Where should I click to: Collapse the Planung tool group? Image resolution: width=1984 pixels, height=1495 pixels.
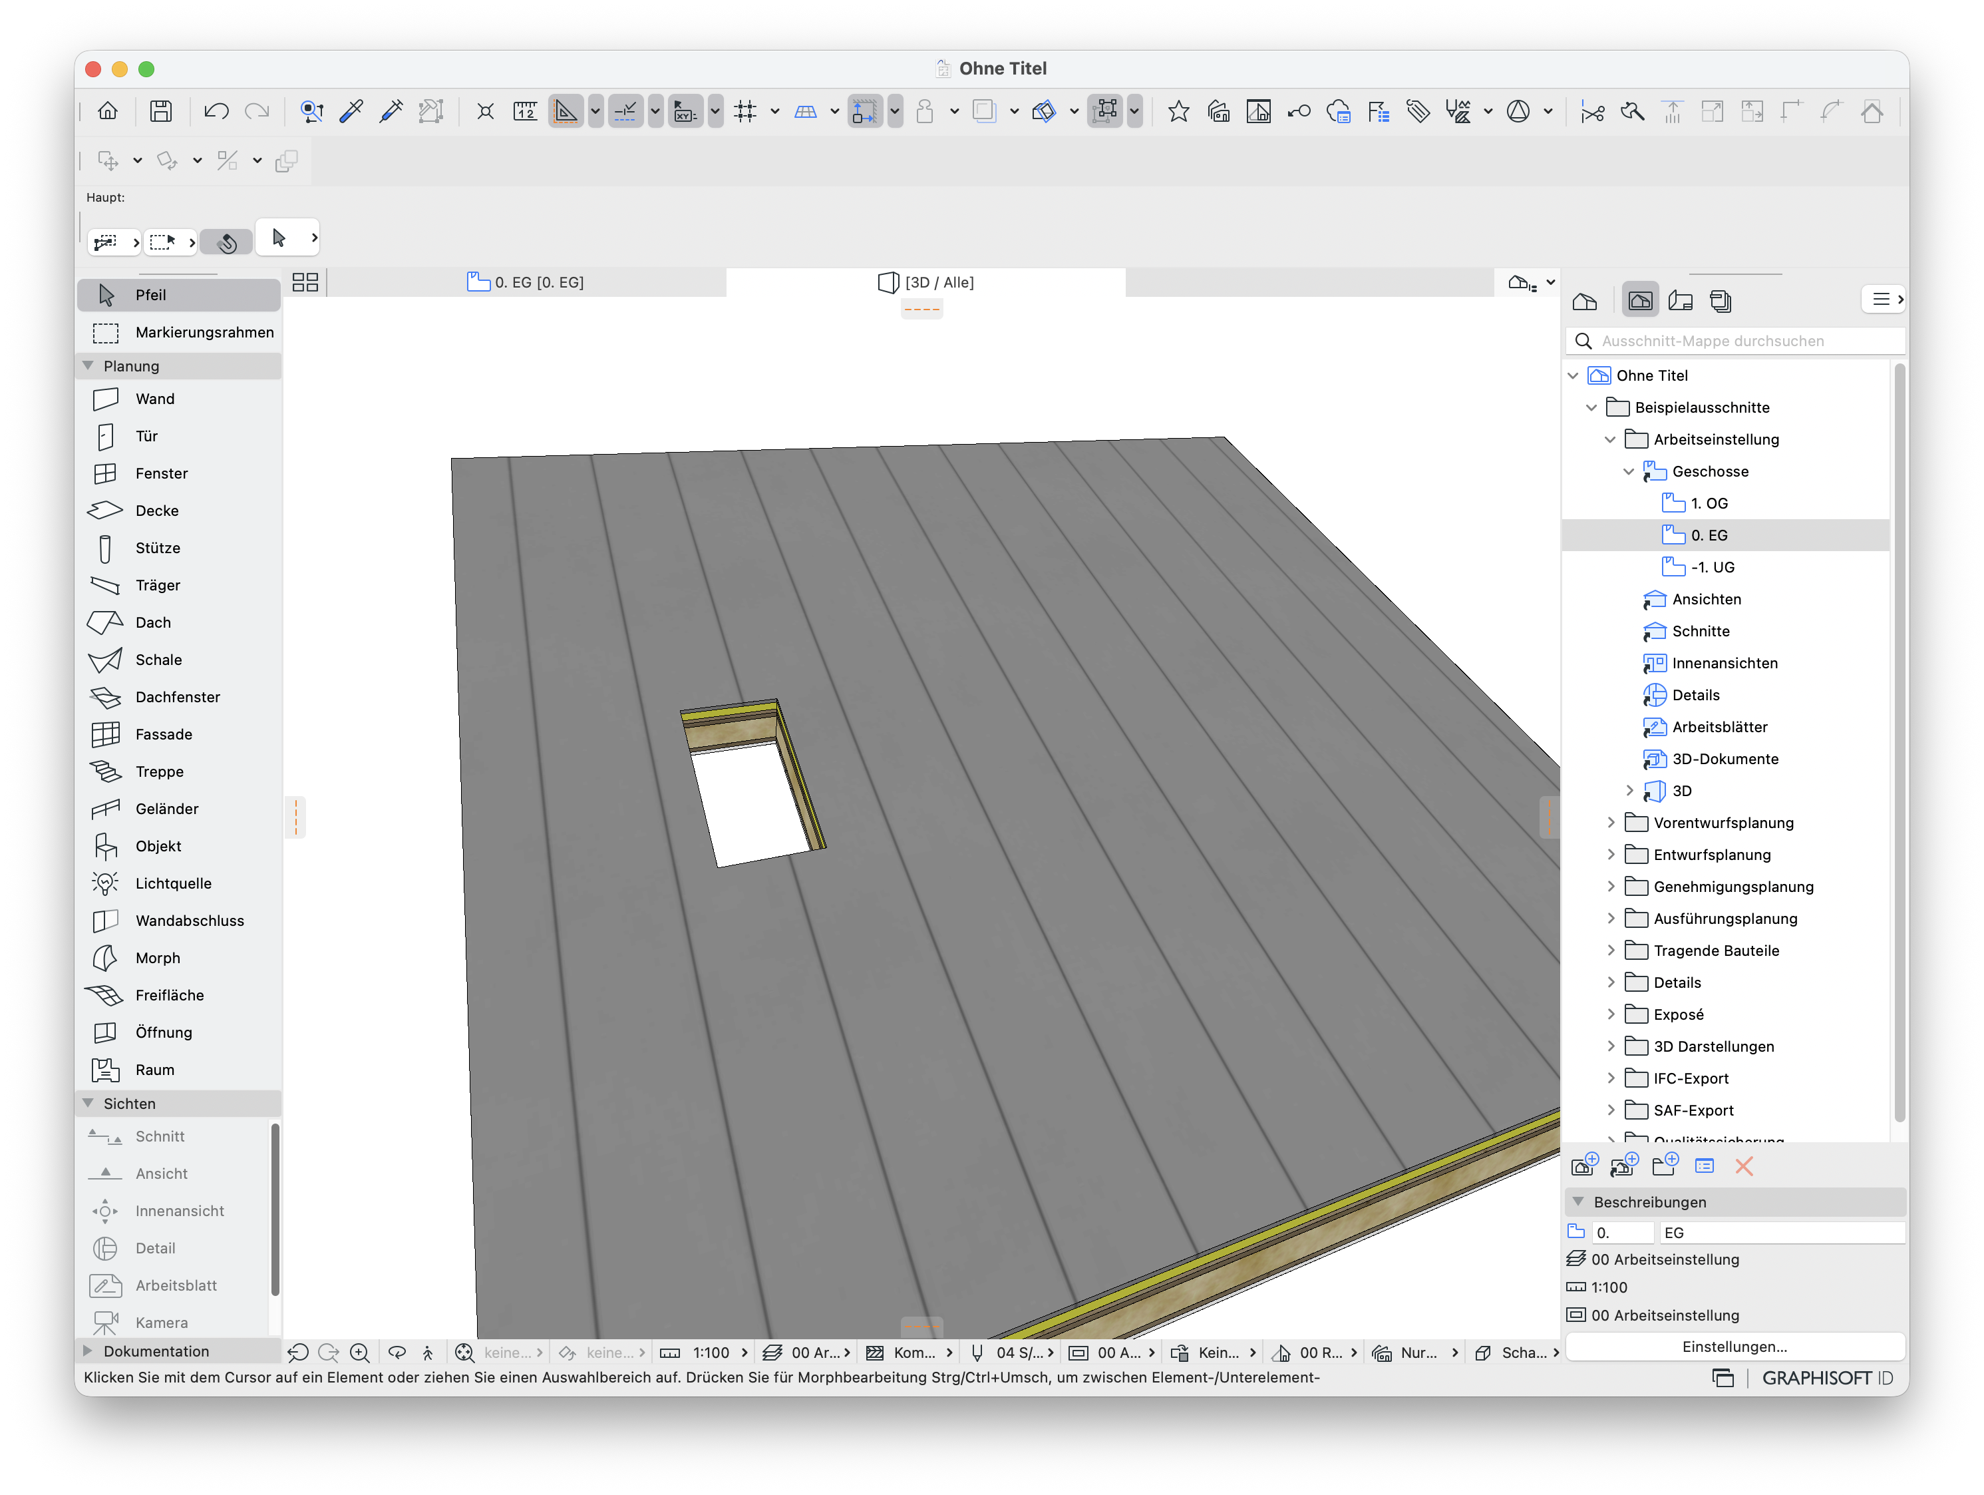[88, 365]
